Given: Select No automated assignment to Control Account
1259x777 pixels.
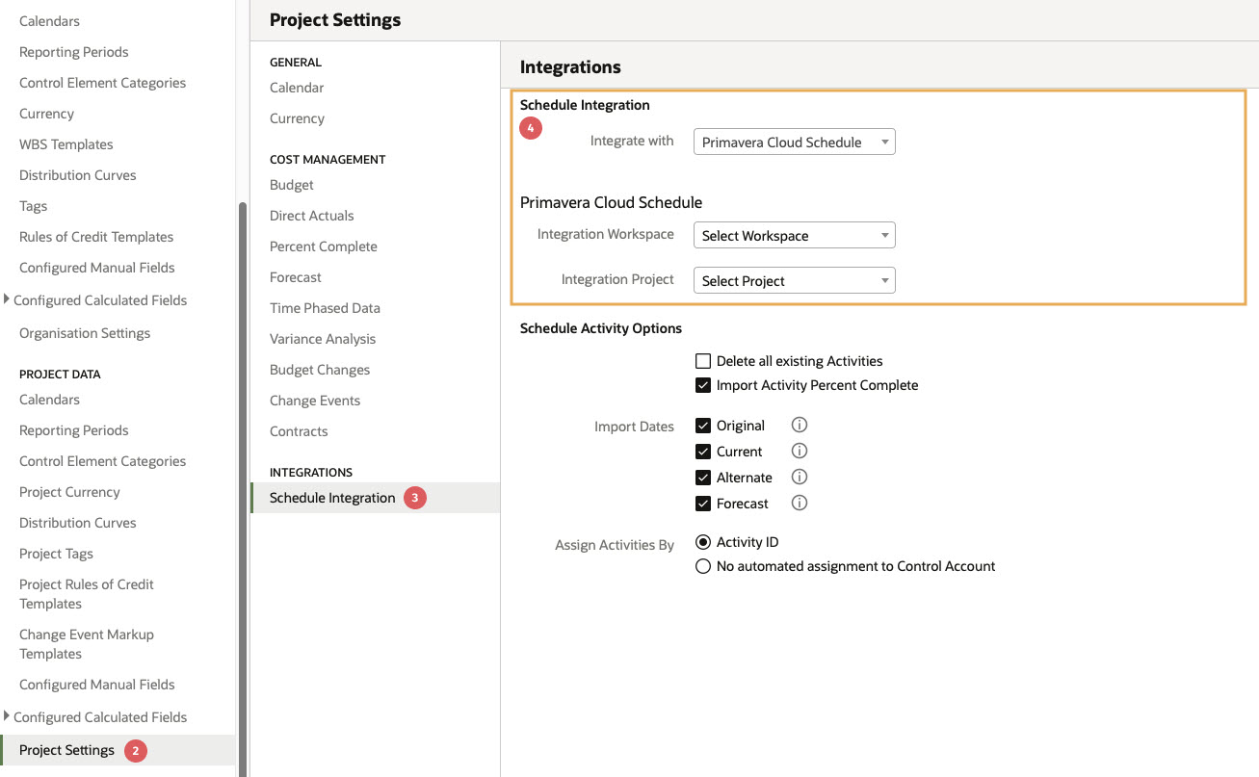Looking at the screenshot, I should 703,566.
